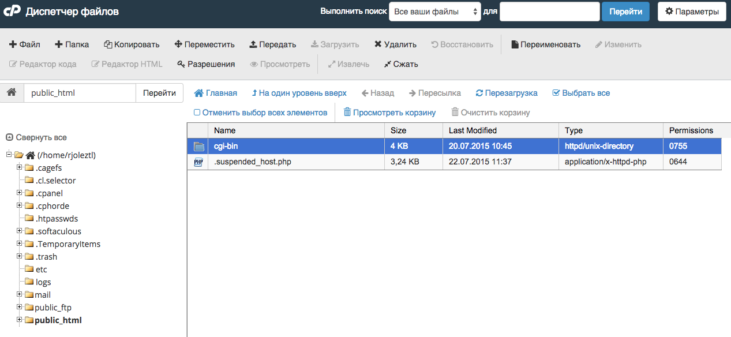Expand the public_ftp folder node

coord(19,307)
